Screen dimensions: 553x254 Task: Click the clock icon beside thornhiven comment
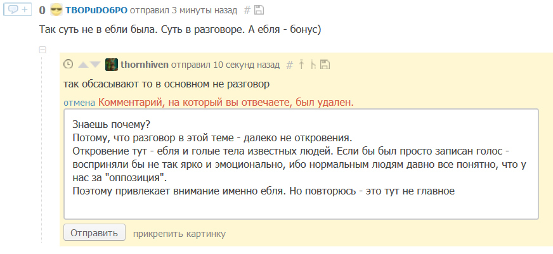point(68,65)
